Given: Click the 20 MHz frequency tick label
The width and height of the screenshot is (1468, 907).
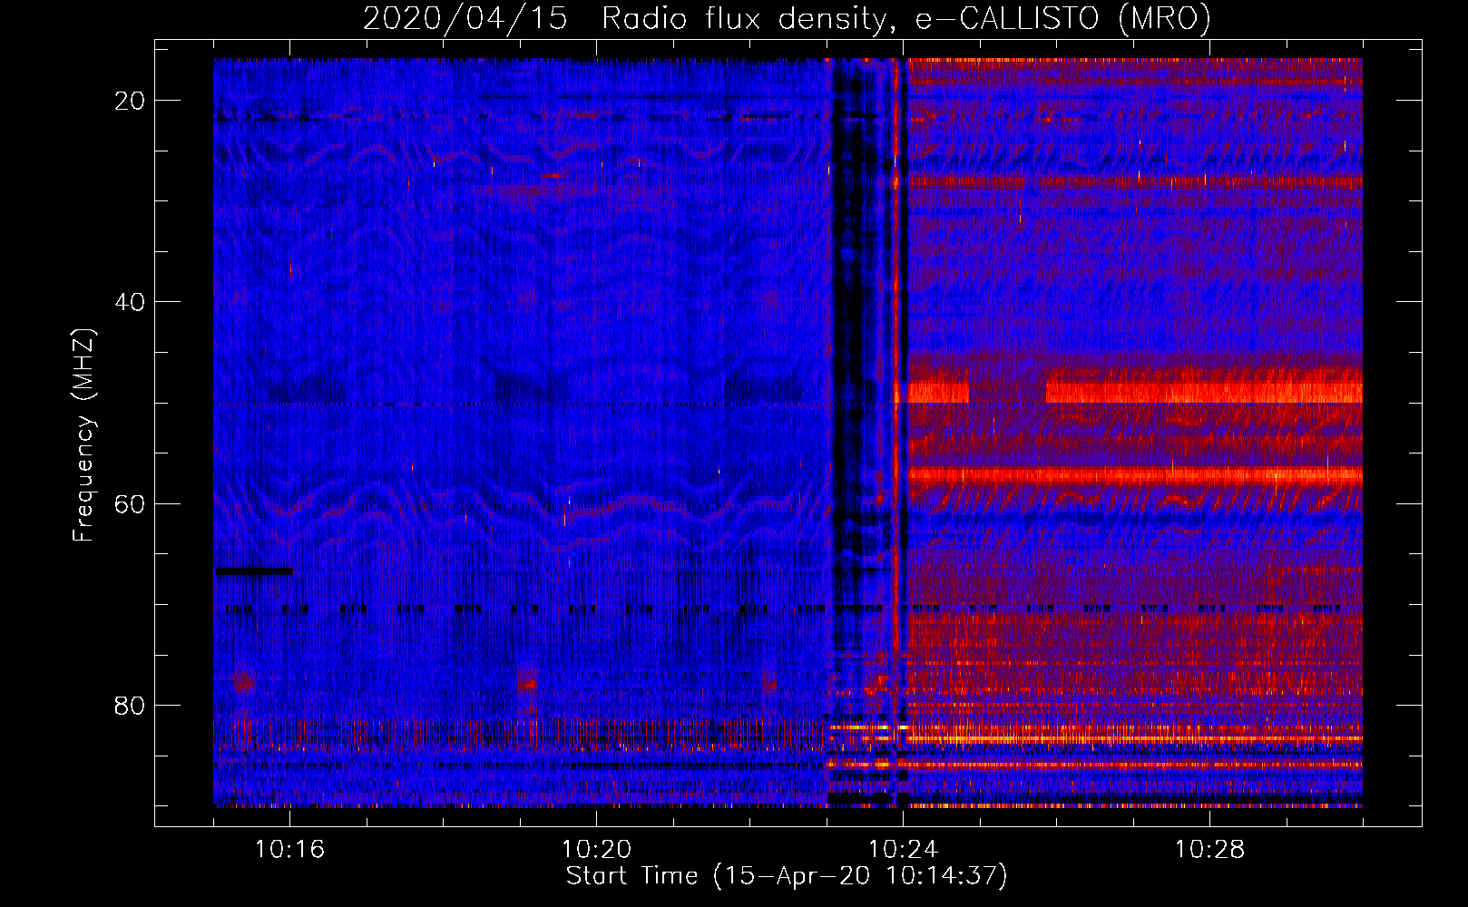Looking at the screenshot, I should click(130, 101).
